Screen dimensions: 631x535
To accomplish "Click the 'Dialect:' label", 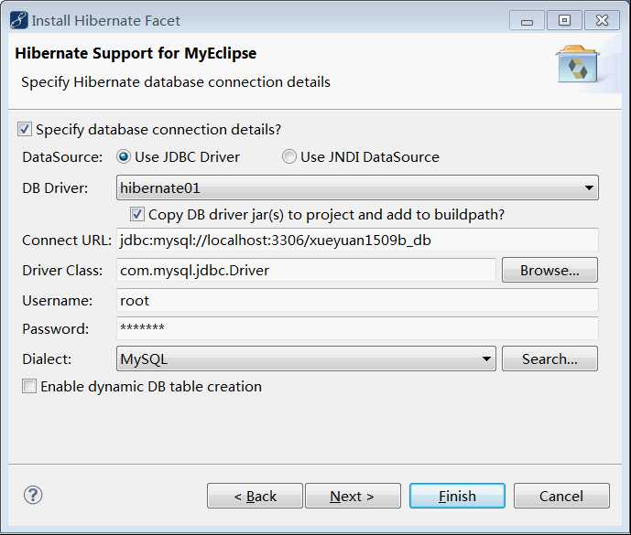I will pyautogui.click(x=47, y=358).
